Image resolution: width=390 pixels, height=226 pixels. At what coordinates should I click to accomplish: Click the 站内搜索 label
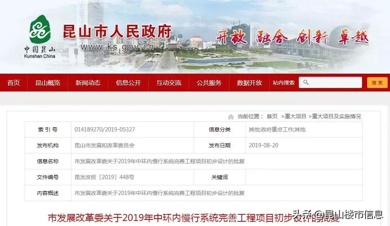(284, 83)
